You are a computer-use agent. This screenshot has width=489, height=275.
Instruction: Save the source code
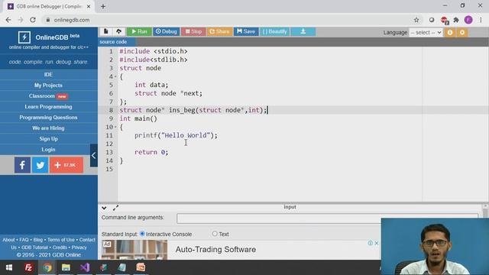coord(246,31)
